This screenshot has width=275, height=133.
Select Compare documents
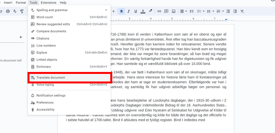click(69, 31)
